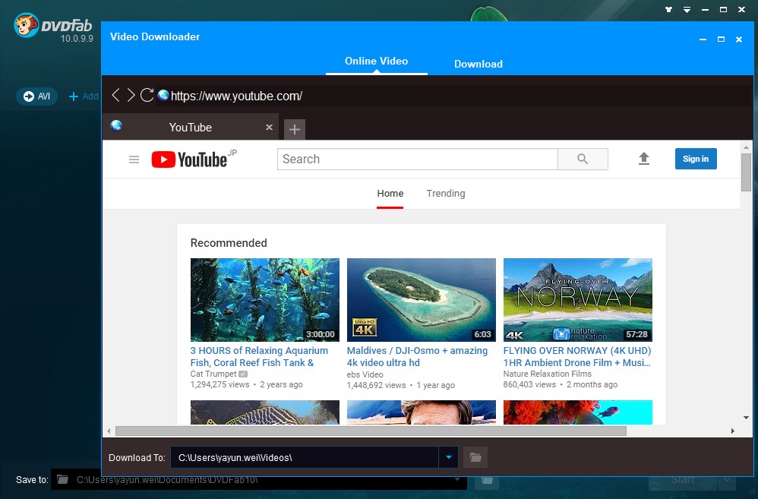
Task: Click the horizontal scrollbar right arrow
Action: (x=733, y=431)
